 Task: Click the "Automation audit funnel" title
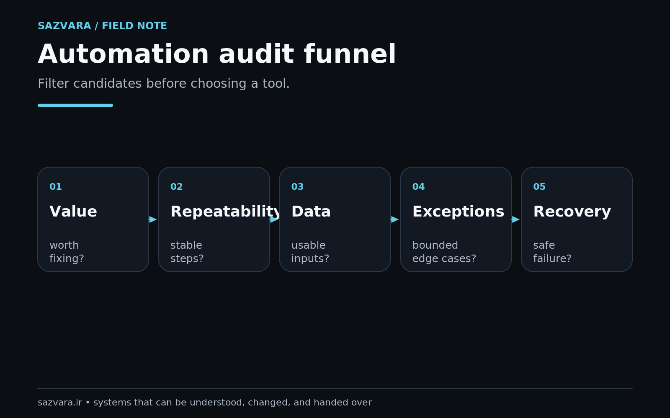tap(217, 54)
